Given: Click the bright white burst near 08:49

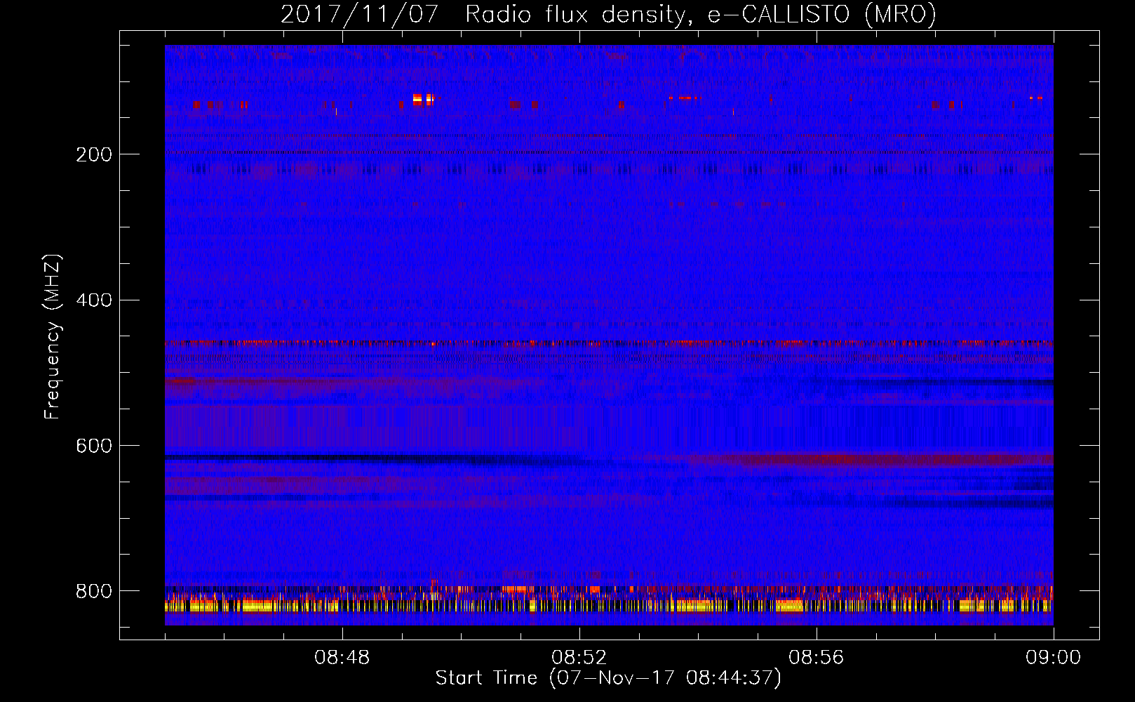Looking at the screenshot, I should (423, 99).
